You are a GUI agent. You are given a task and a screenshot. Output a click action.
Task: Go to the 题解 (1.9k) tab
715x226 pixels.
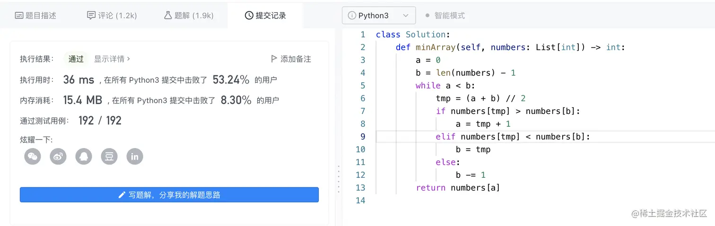[189, 16]
